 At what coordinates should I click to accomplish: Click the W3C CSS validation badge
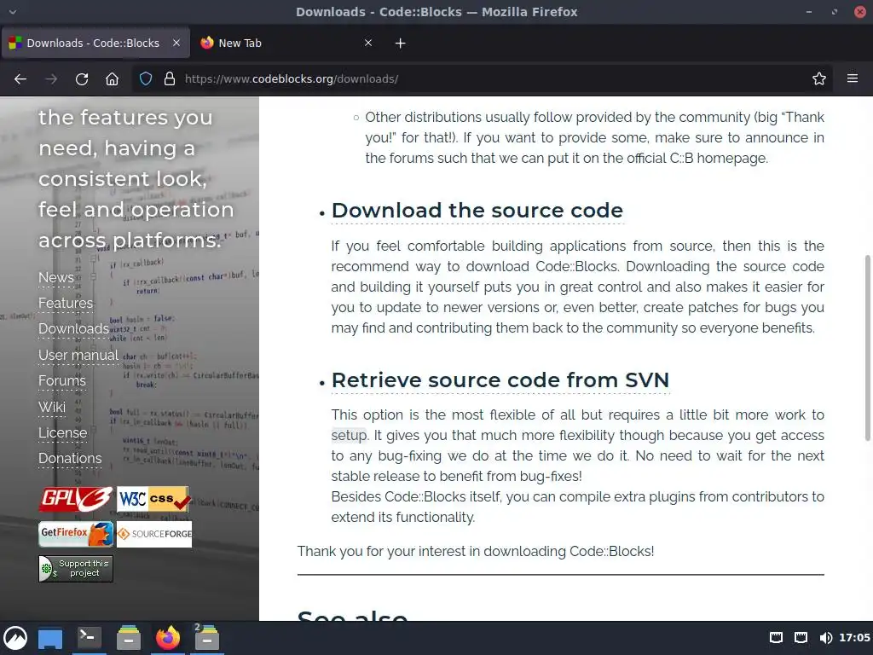click(153, 499)
